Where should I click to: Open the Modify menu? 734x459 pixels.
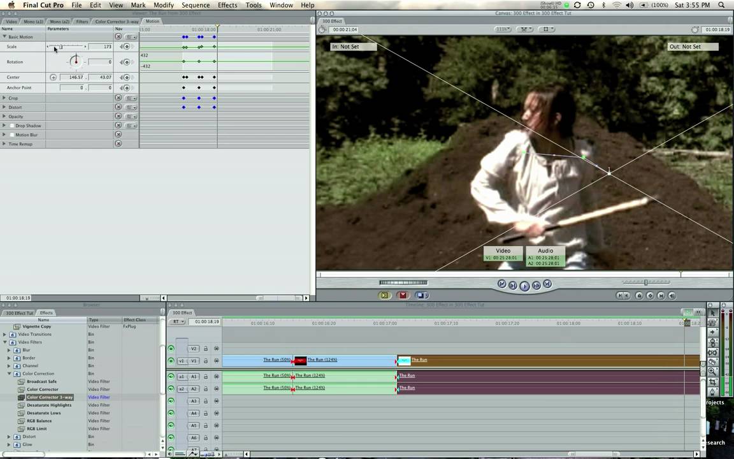point(163,5)
